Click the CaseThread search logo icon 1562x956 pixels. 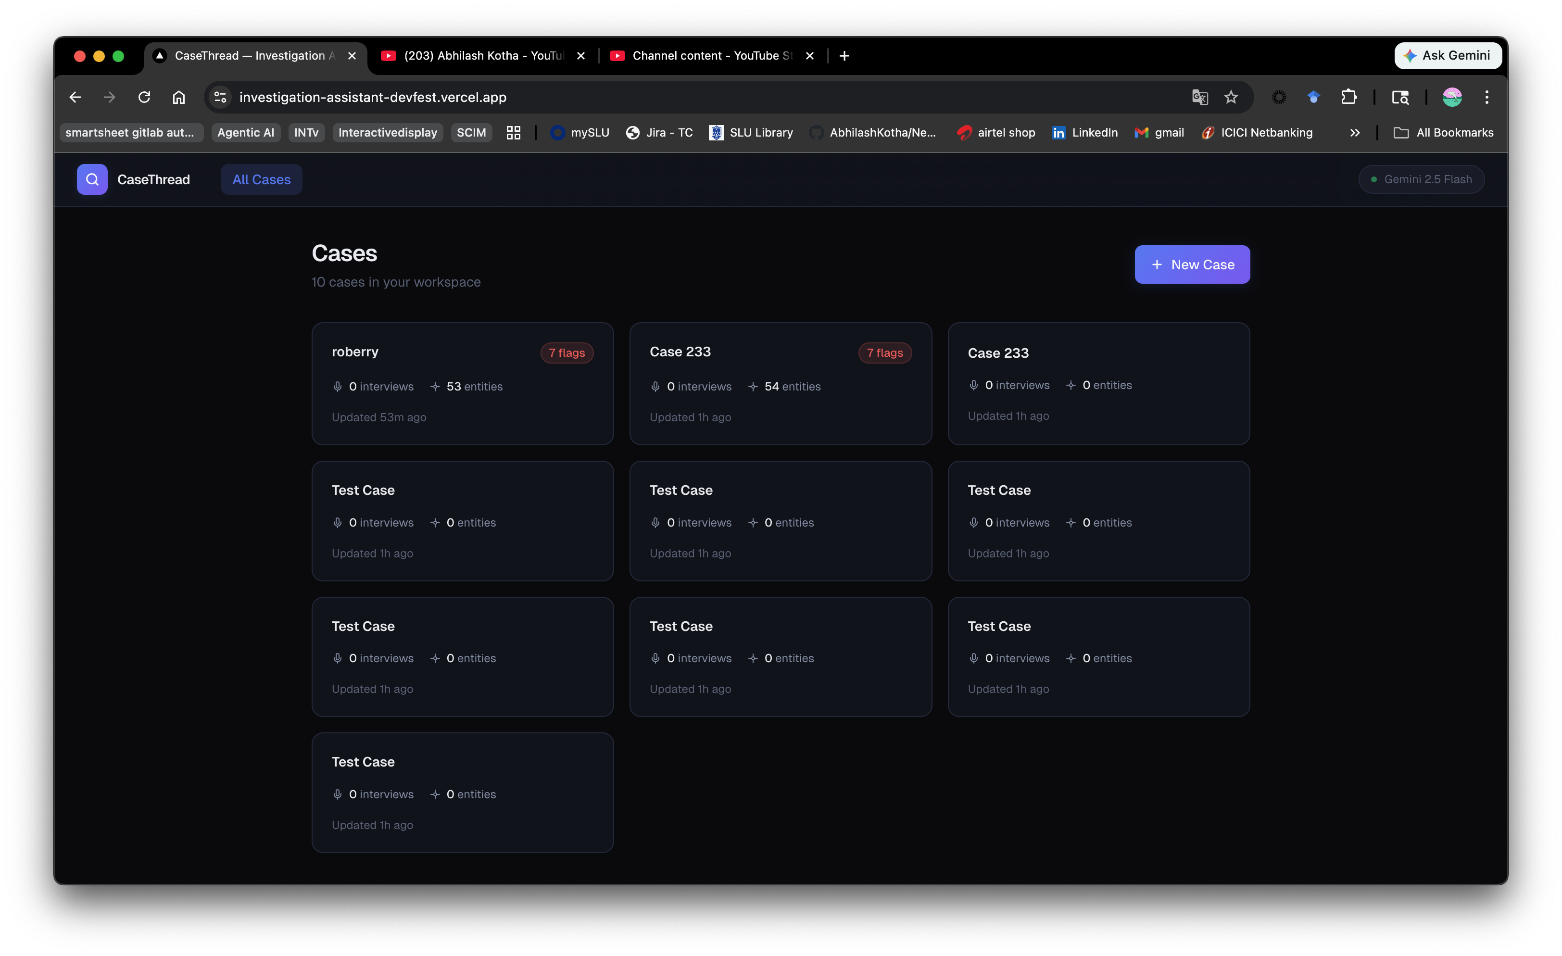click(x=92, y=179)
